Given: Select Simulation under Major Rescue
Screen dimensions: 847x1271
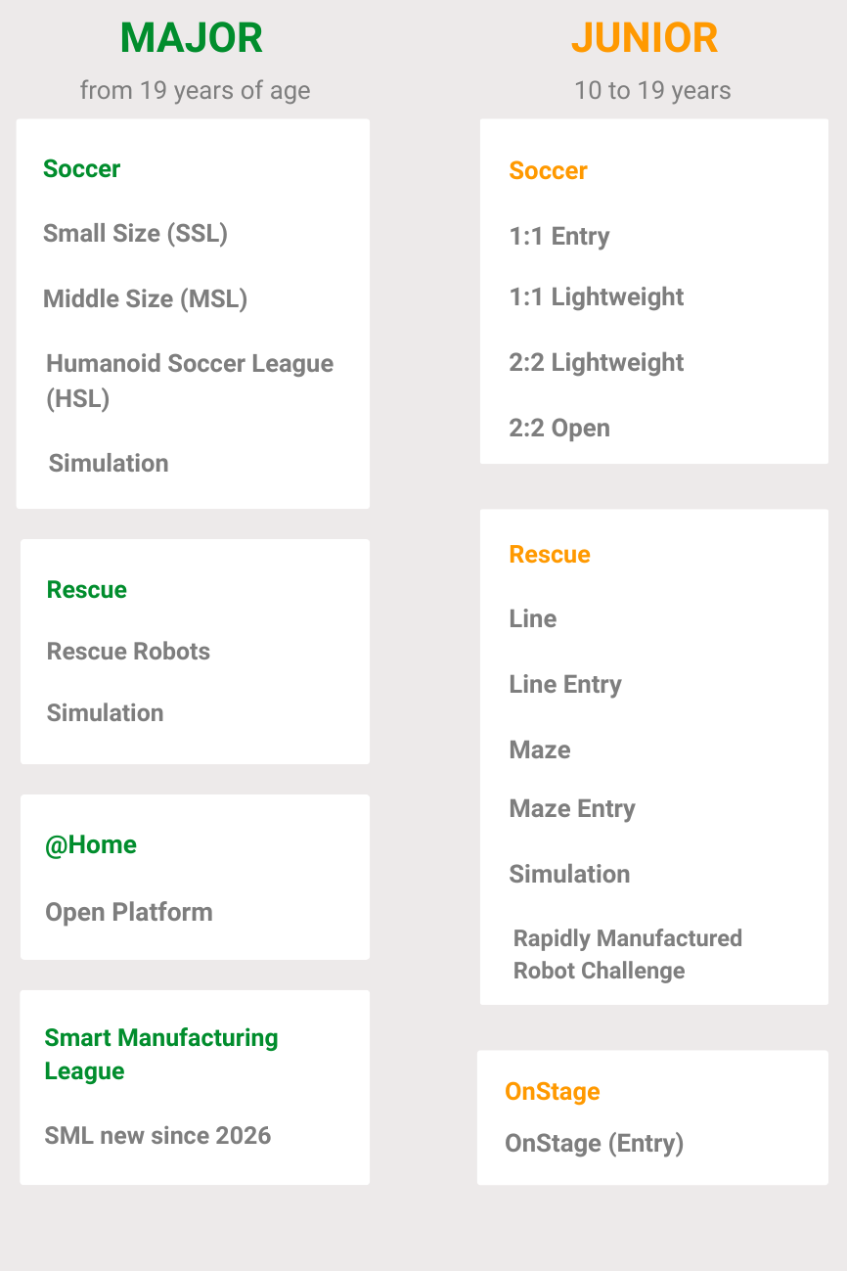Looking at the screenshot, I should pyautogui.click(x=105, y=713).
